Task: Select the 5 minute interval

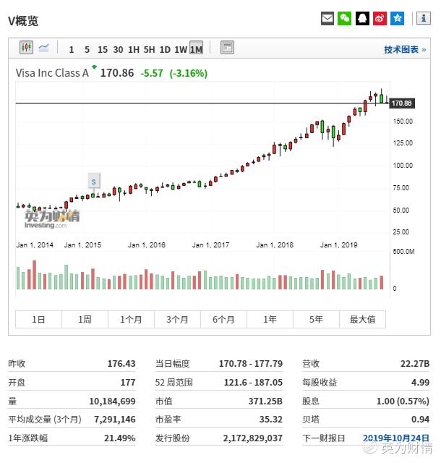Action: [87, 49]
